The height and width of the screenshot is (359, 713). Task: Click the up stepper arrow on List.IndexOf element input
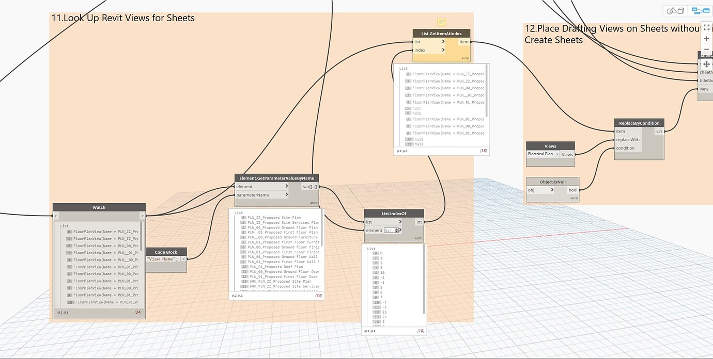[x=397, y=229]
